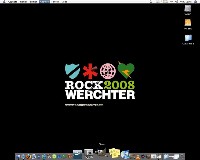Launch OpenOffice seagull icon in Dock
This screenshot has width=200, height=160.
(77, 154)
